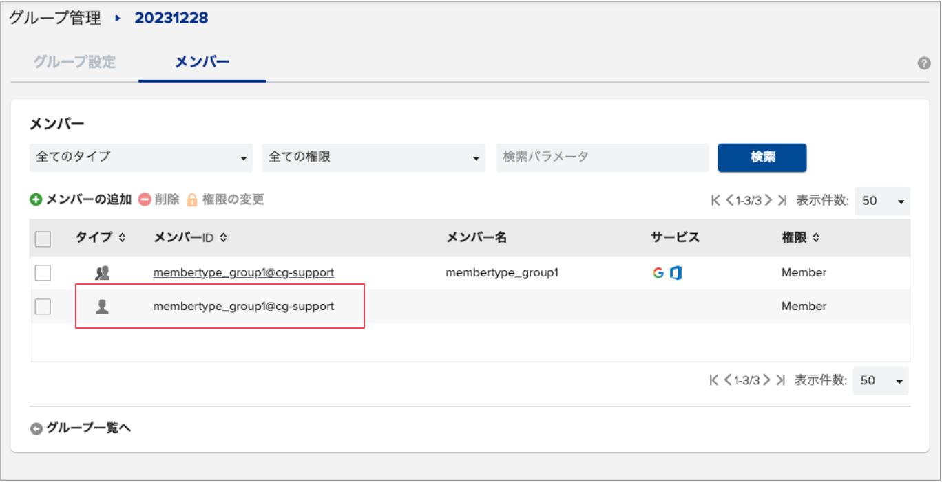Go to previous page in top pagination
The image size is (942, 482).
pyautogui.click(x=729, y=201)
